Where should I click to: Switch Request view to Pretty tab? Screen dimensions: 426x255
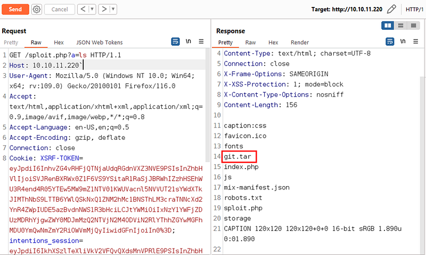[11, 43]
